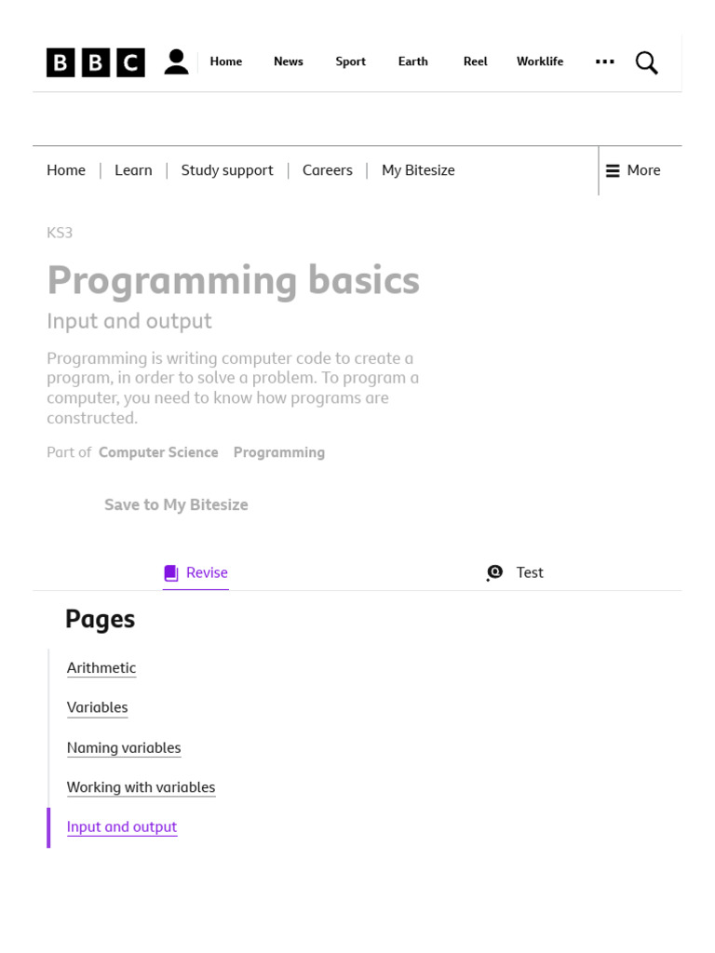
Task: Click the Test icon
Action: point(494,572)
